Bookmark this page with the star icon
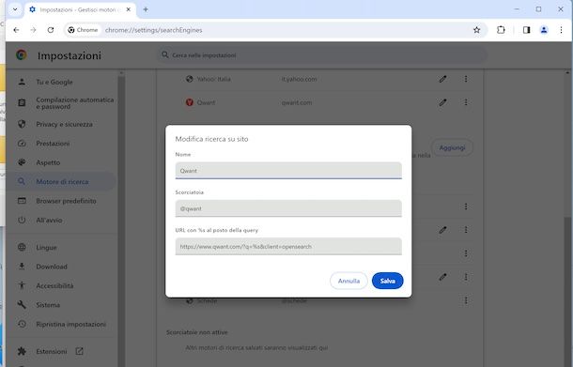This screenshot has width=573, height=367. pyautogui.click(x=476, y=30)
